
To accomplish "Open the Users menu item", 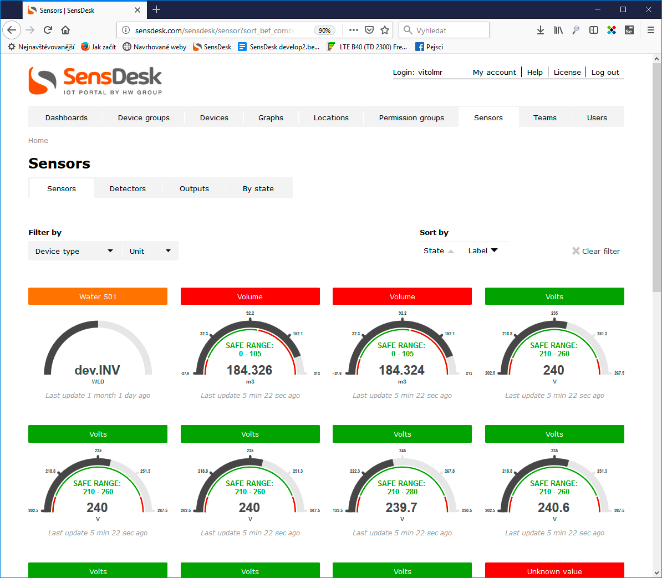I will [597, 117].
